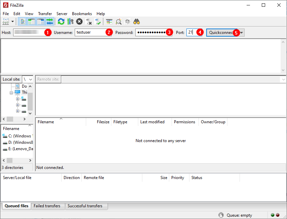287x219 pixels.
Task: Sort remote list by Owner/Group column
Action: (213, 122)
